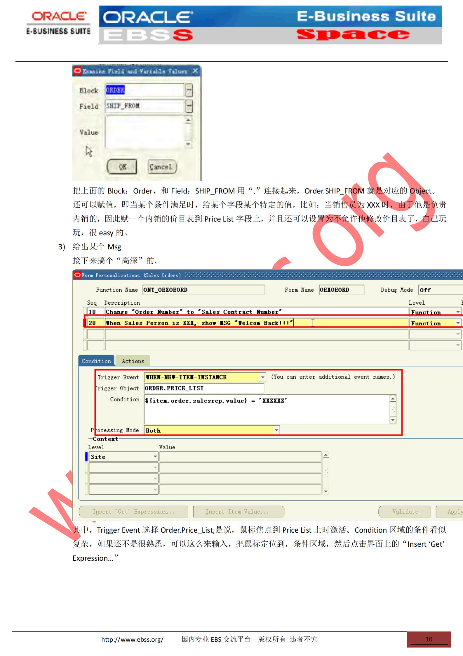Click the page number 10 box
This screenshot has width=463, height=656.
tap(429, 639)
